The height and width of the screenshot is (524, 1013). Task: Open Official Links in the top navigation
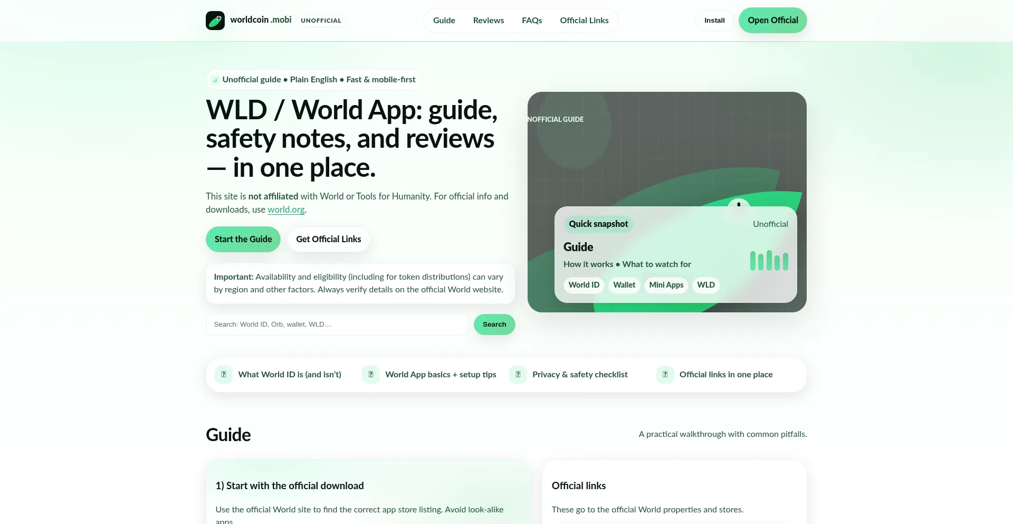coord(584,21)
